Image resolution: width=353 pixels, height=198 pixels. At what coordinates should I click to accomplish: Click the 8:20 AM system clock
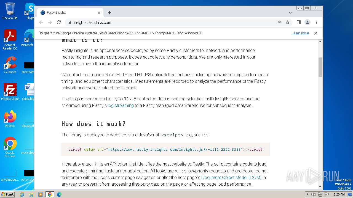pyautogui.click(x=339, y=194)
